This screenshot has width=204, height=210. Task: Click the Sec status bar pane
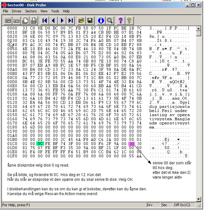point(167,205)
